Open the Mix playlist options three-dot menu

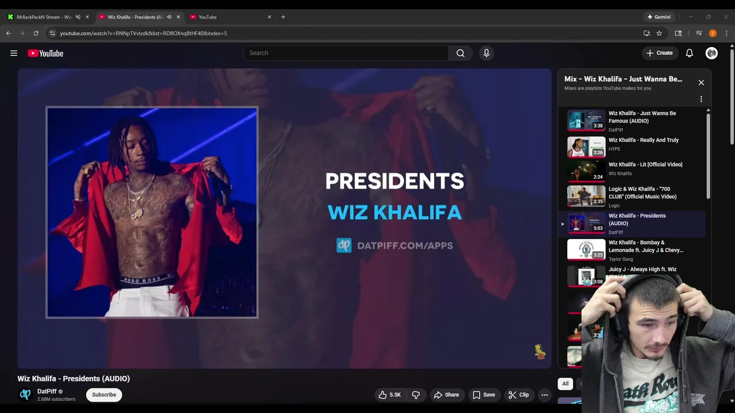[x=701, y=99]
